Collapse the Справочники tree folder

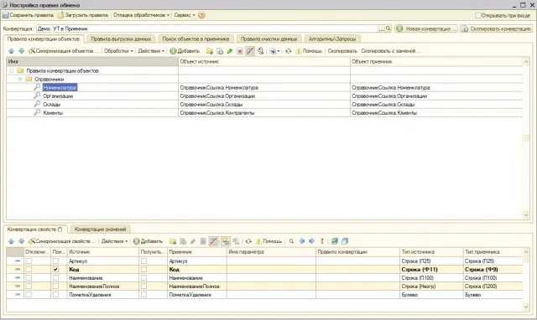(x=20, y=79)
